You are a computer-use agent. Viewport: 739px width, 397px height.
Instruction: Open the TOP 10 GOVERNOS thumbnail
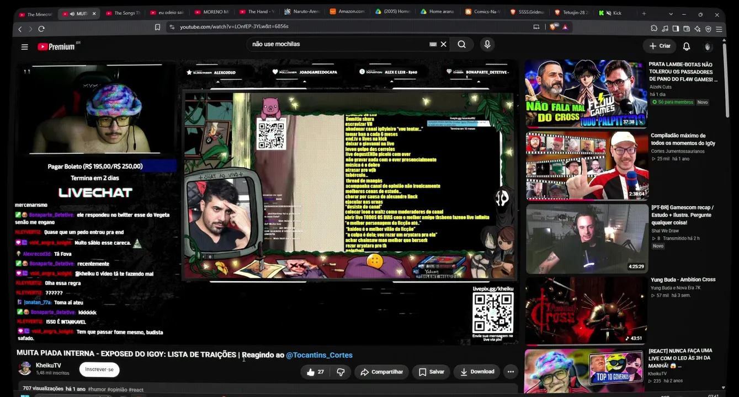pos(585,371)
